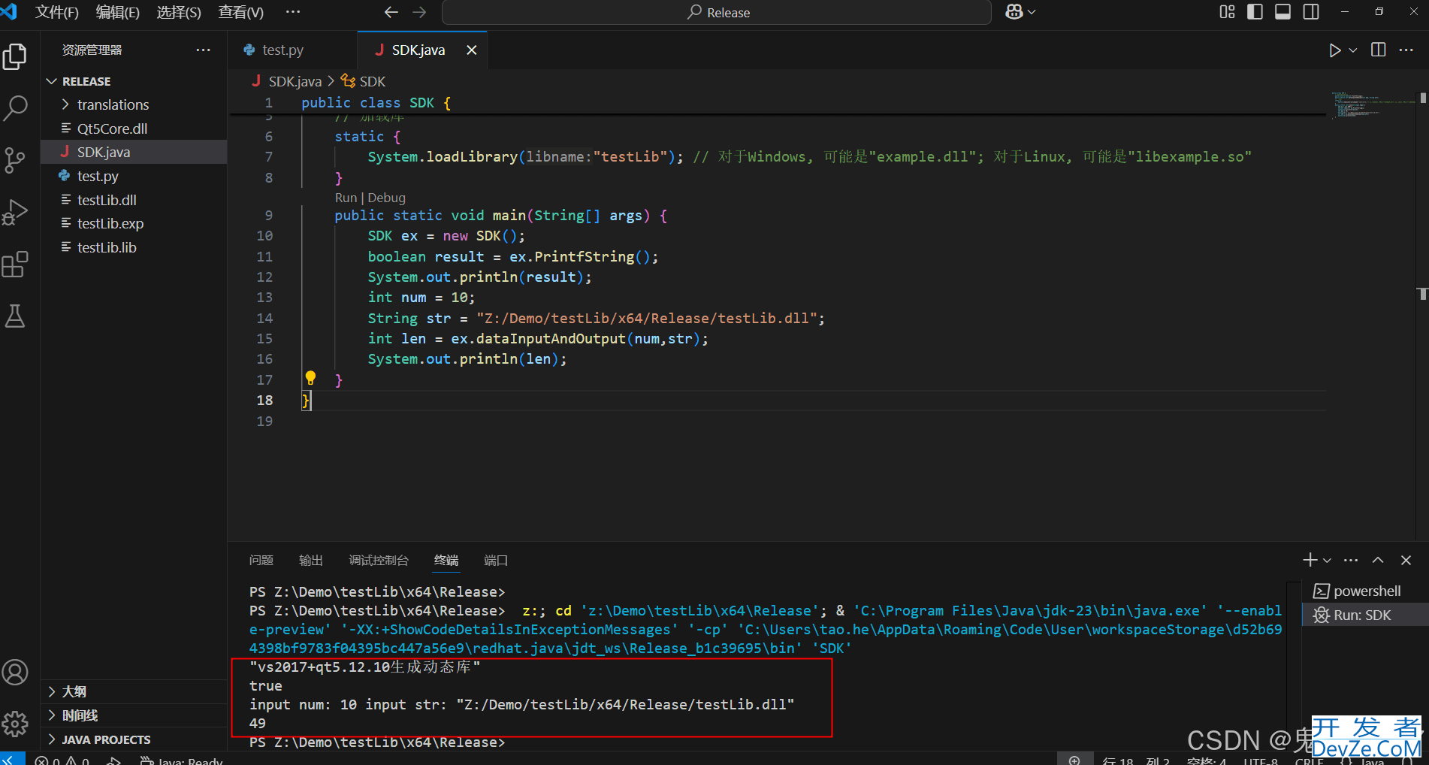Open the Customize Layout icon
The image size is (1429, 765).
pyautogui.click(x=1227, y=12)
